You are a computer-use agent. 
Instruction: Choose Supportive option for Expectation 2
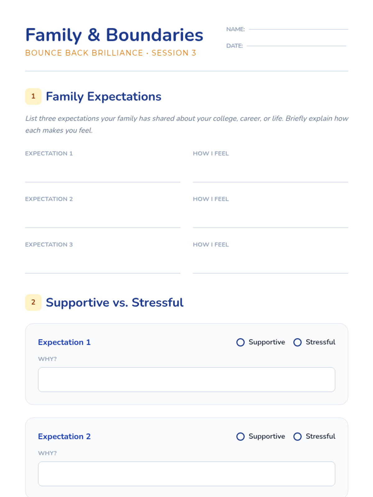[240, 436]
